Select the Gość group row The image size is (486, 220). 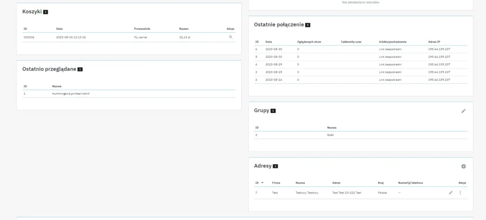click(x=331, y=135)
